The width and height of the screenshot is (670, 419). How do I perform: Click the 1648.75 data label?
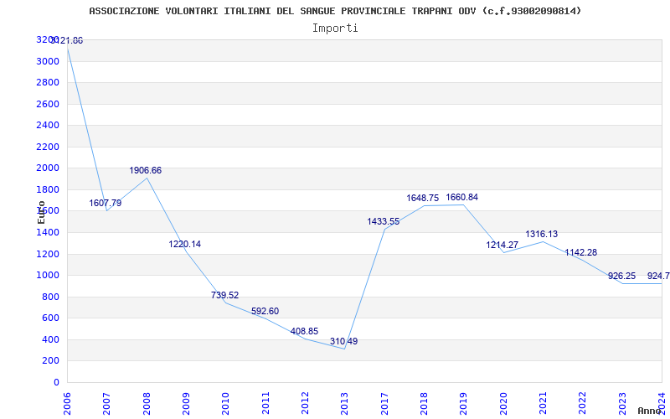(x=423, y=199)
